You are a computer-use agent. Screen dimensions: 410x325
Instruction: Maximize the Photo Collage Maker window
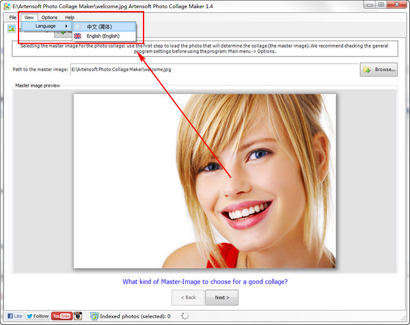point(381,5)
